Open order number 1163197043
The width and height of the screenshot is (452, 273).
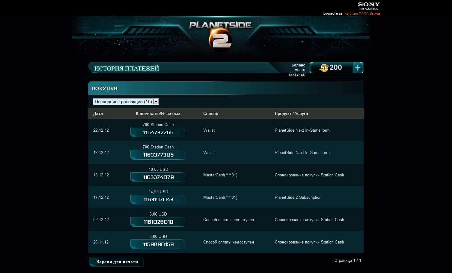(158, 200)
